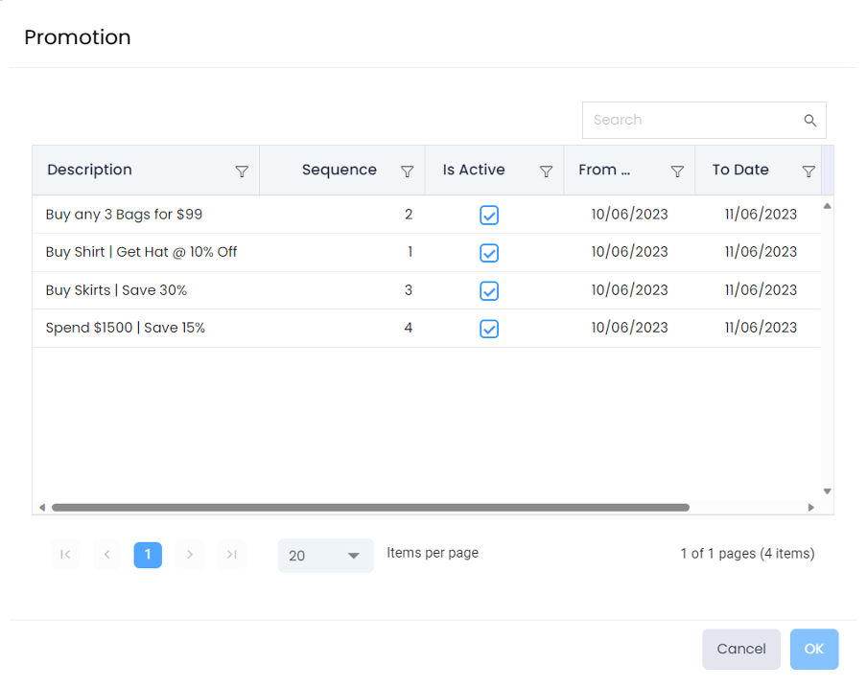Open the Description column filter
The height and width of the screenshot is (686, 867).
[x=242, y=171]
